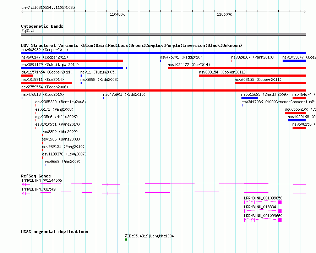Screen dimensions: 316x253
Task: Click the LRRN3 NM_018334 transcript glyph
Action: pyautogui.click(x=263, y=211)
